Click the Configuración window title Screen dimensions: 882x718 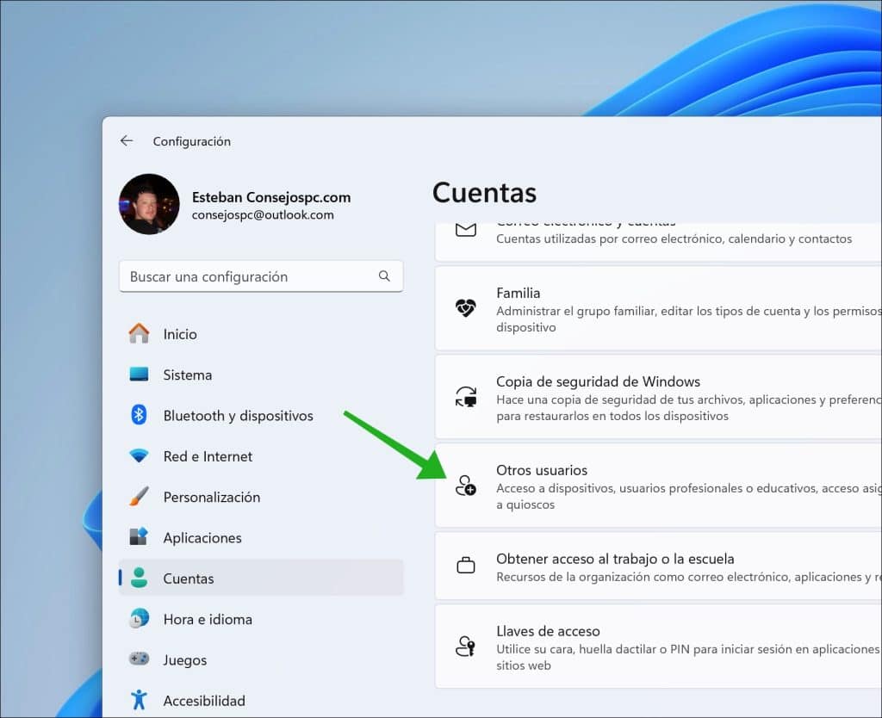click(192, 141)
